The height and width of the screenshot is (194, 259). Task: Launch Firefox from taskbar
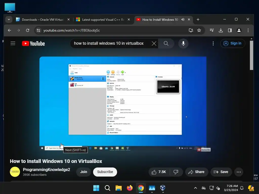pos(130,188)
